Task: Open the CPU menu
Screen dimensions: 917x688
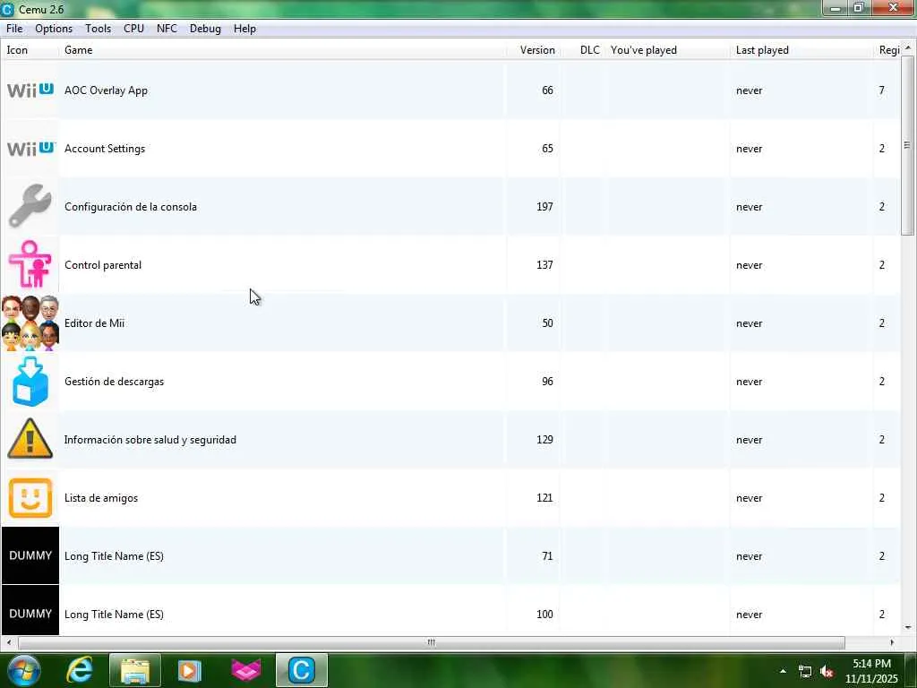Action: (x=134, y=29)
